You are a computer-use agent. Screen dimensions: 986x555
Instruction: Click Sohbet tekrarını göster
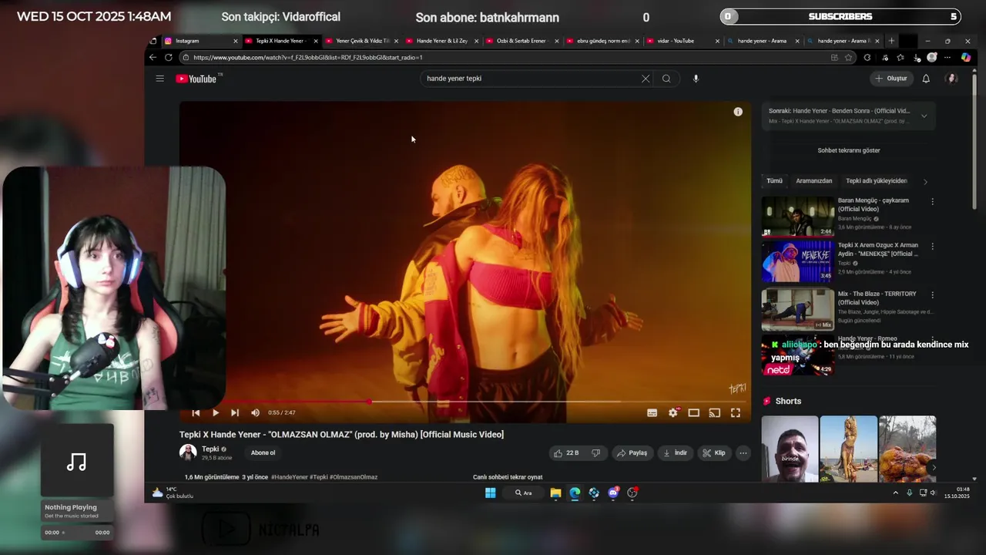point(849,150)
